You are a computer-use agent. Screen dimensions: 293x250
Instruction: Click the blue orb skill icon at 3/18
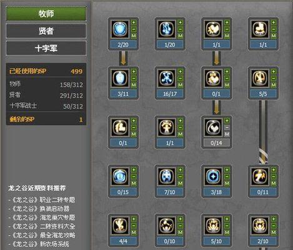tap(213, 176)
